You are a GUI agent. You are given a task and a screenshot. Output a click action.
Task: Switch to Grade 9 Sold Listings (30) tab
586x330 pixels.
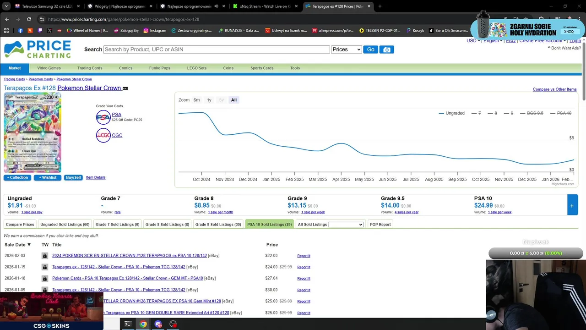click(x=218, y=225)
